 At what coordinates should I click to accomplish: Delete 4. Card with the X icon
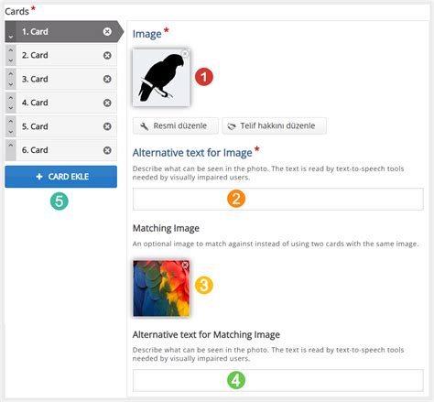107,103
